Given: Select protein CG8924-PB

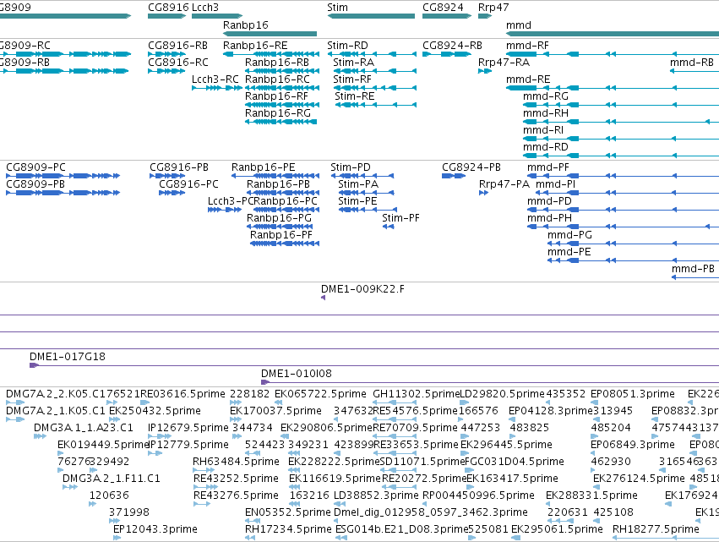Looking at the screenshot, I should point(454,176).
